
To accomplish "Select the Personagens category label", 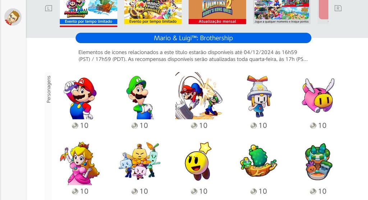I will click(49, 89).
